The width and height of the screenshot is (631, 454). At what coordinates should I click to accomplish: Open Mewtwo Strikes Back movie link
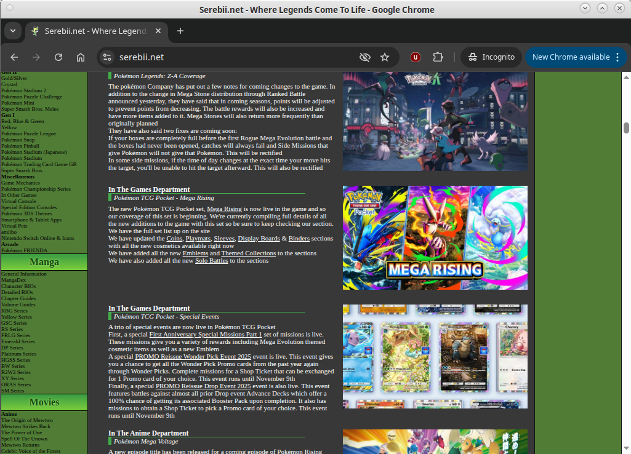coord(26,426)
